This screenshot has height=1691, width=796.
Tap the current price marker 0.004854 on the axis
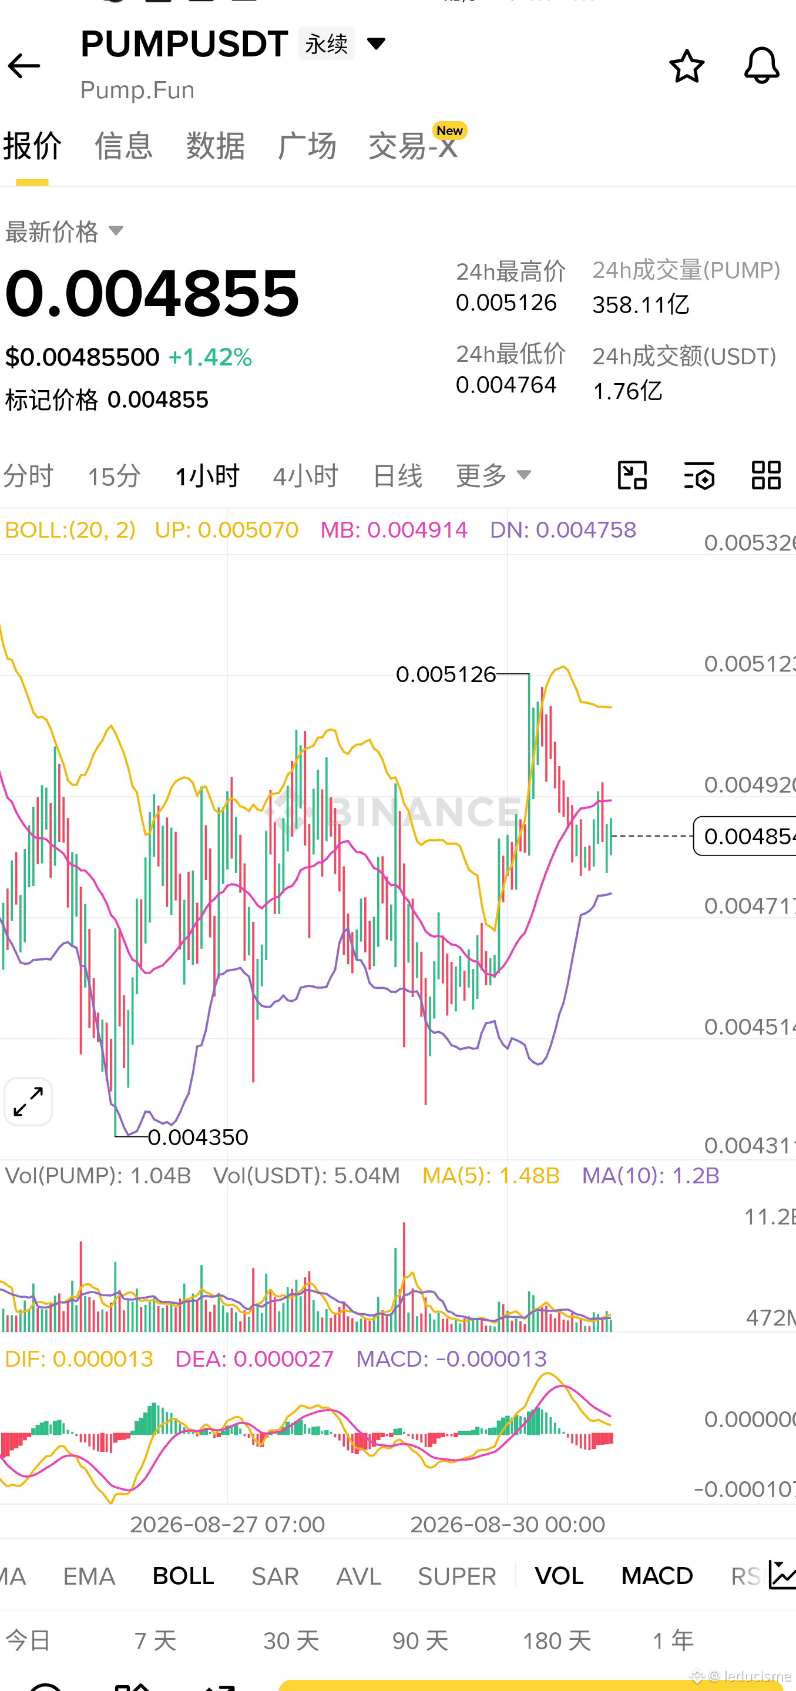coord(745,836)
